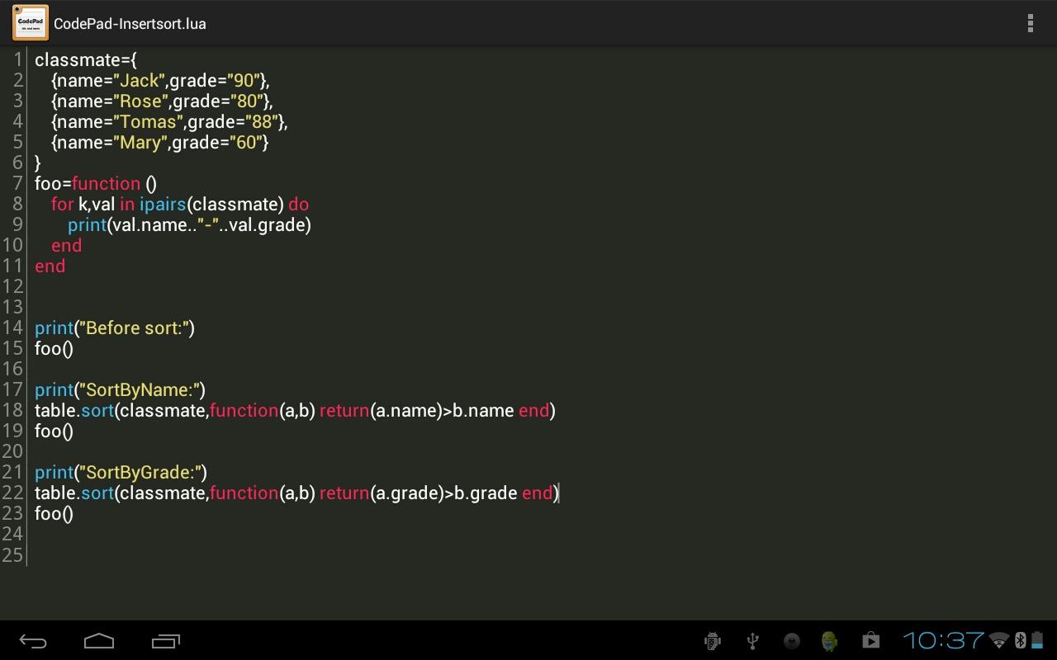The height and width of the screenshot is (660, 1057).
Task: Tap the WiFi signal status icon
Action: click(x=999, y=640)
